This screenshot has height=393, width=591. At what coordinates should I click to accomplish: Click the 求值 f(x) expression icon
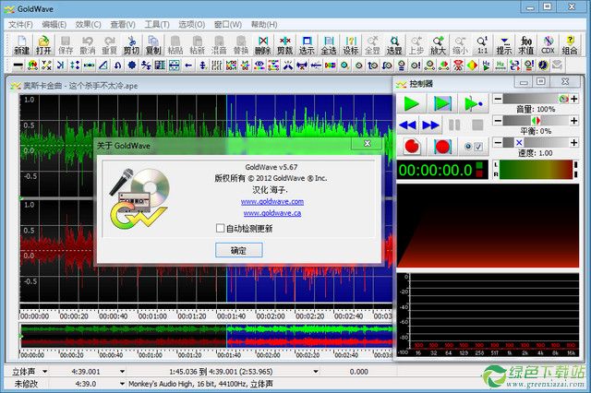click(525, 45)
